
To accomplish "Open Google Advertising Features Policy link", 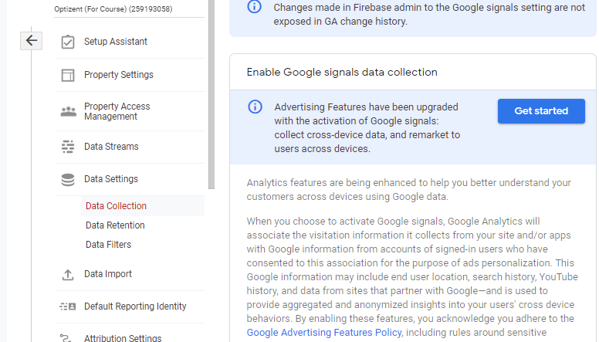I will click(324, 333).
